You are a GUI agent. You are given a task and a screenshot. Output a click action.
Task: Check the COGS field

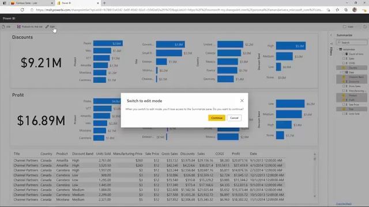[344, 63]
